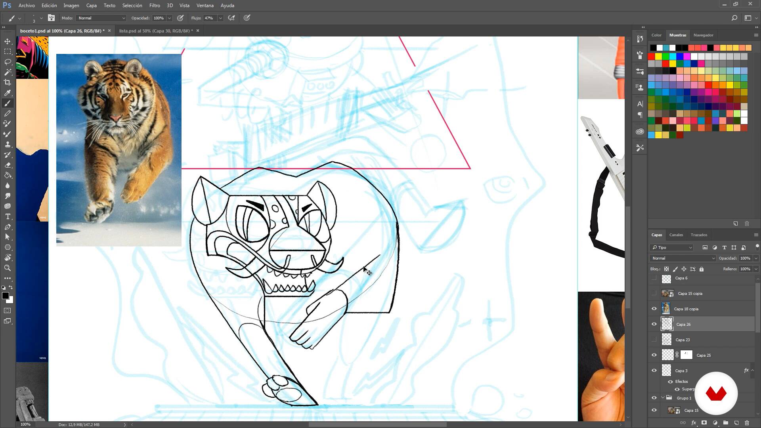Viewport: 761px width, 428px height.
Task: Show the Capa 15 copia layer
Action: tap(654, 293)
